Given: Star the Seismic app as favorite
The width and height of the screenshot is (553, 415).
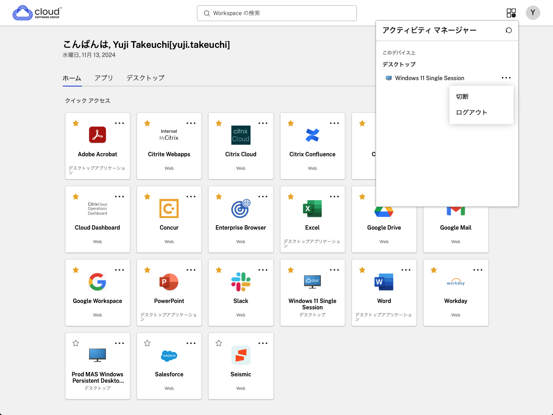Looking at the screenshot, I should coord(219,343).
